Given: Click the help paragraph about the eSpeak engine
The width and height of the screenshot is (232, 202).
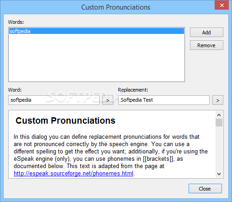Looking at the screenshot, I should [111, 155].
